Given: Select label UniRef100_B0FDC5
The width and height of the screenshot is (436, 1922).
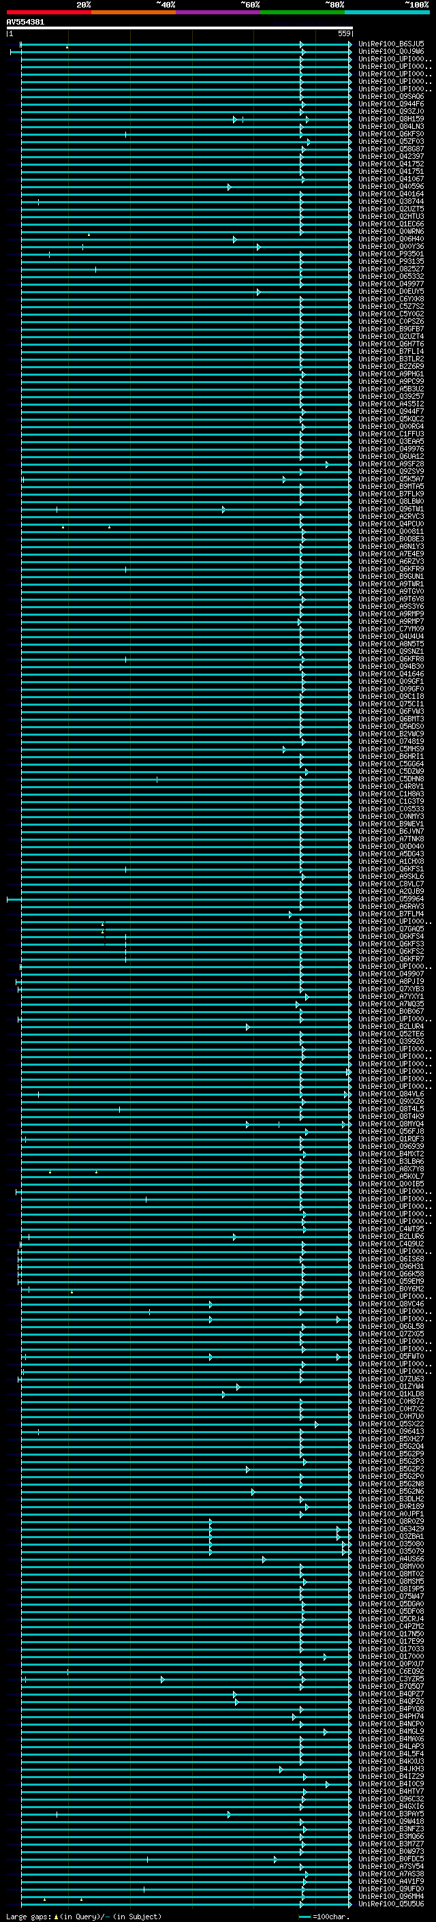Looking at the screenshot, I should pyautogui.click(x=391, y=1859).
